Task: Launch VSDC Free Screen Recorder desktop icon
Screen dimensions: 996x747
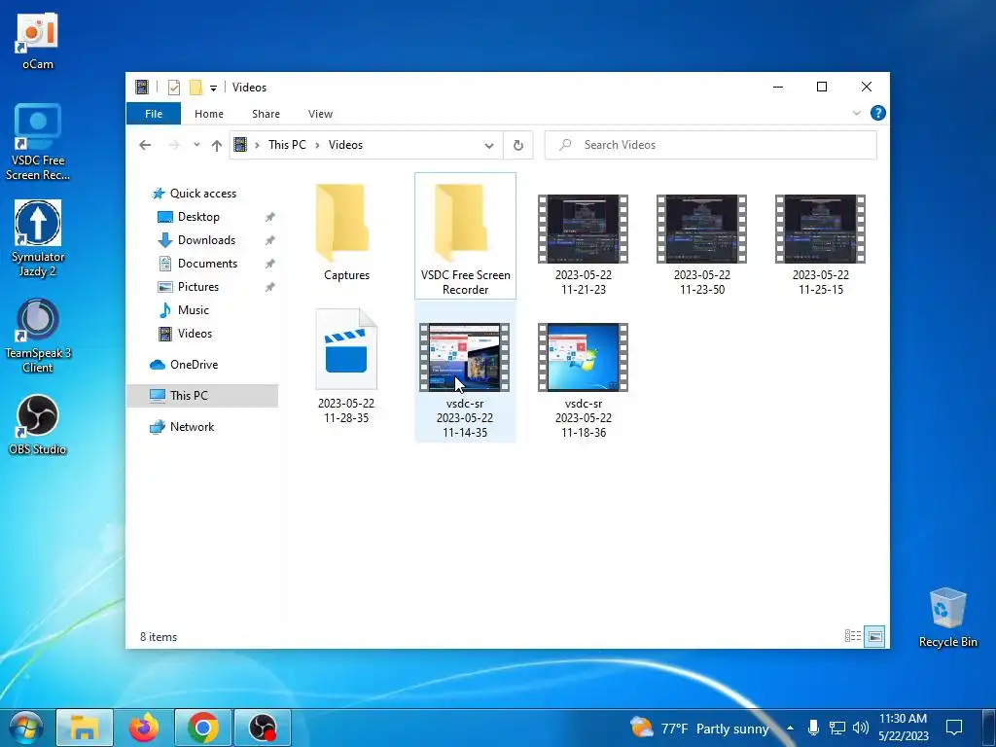Action: [x=38, y=142]
